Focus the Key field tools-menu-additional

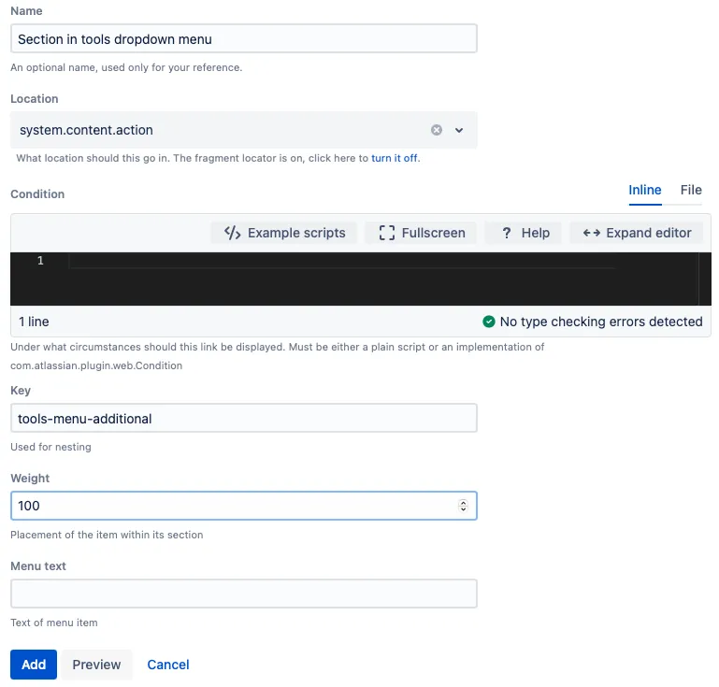point(244,418)
